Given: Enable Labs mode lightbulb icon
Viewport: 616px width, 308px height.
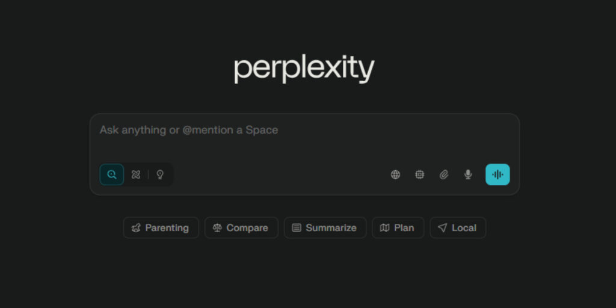Looking at the screenshot, I should tap(160, 174).
